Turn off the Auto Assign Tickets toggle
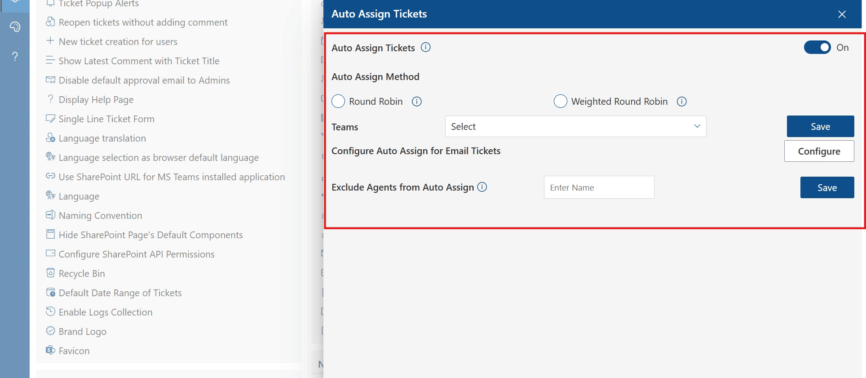Screen dimensions: 866x378 tap(817, 47)
